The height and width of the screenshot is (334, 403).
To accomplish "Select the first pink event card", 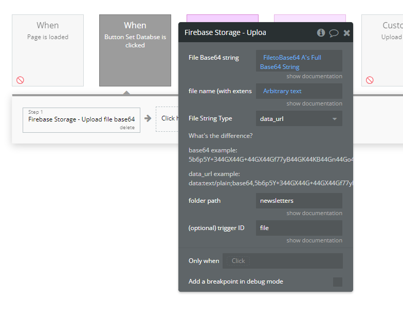I will coord(223,19).
